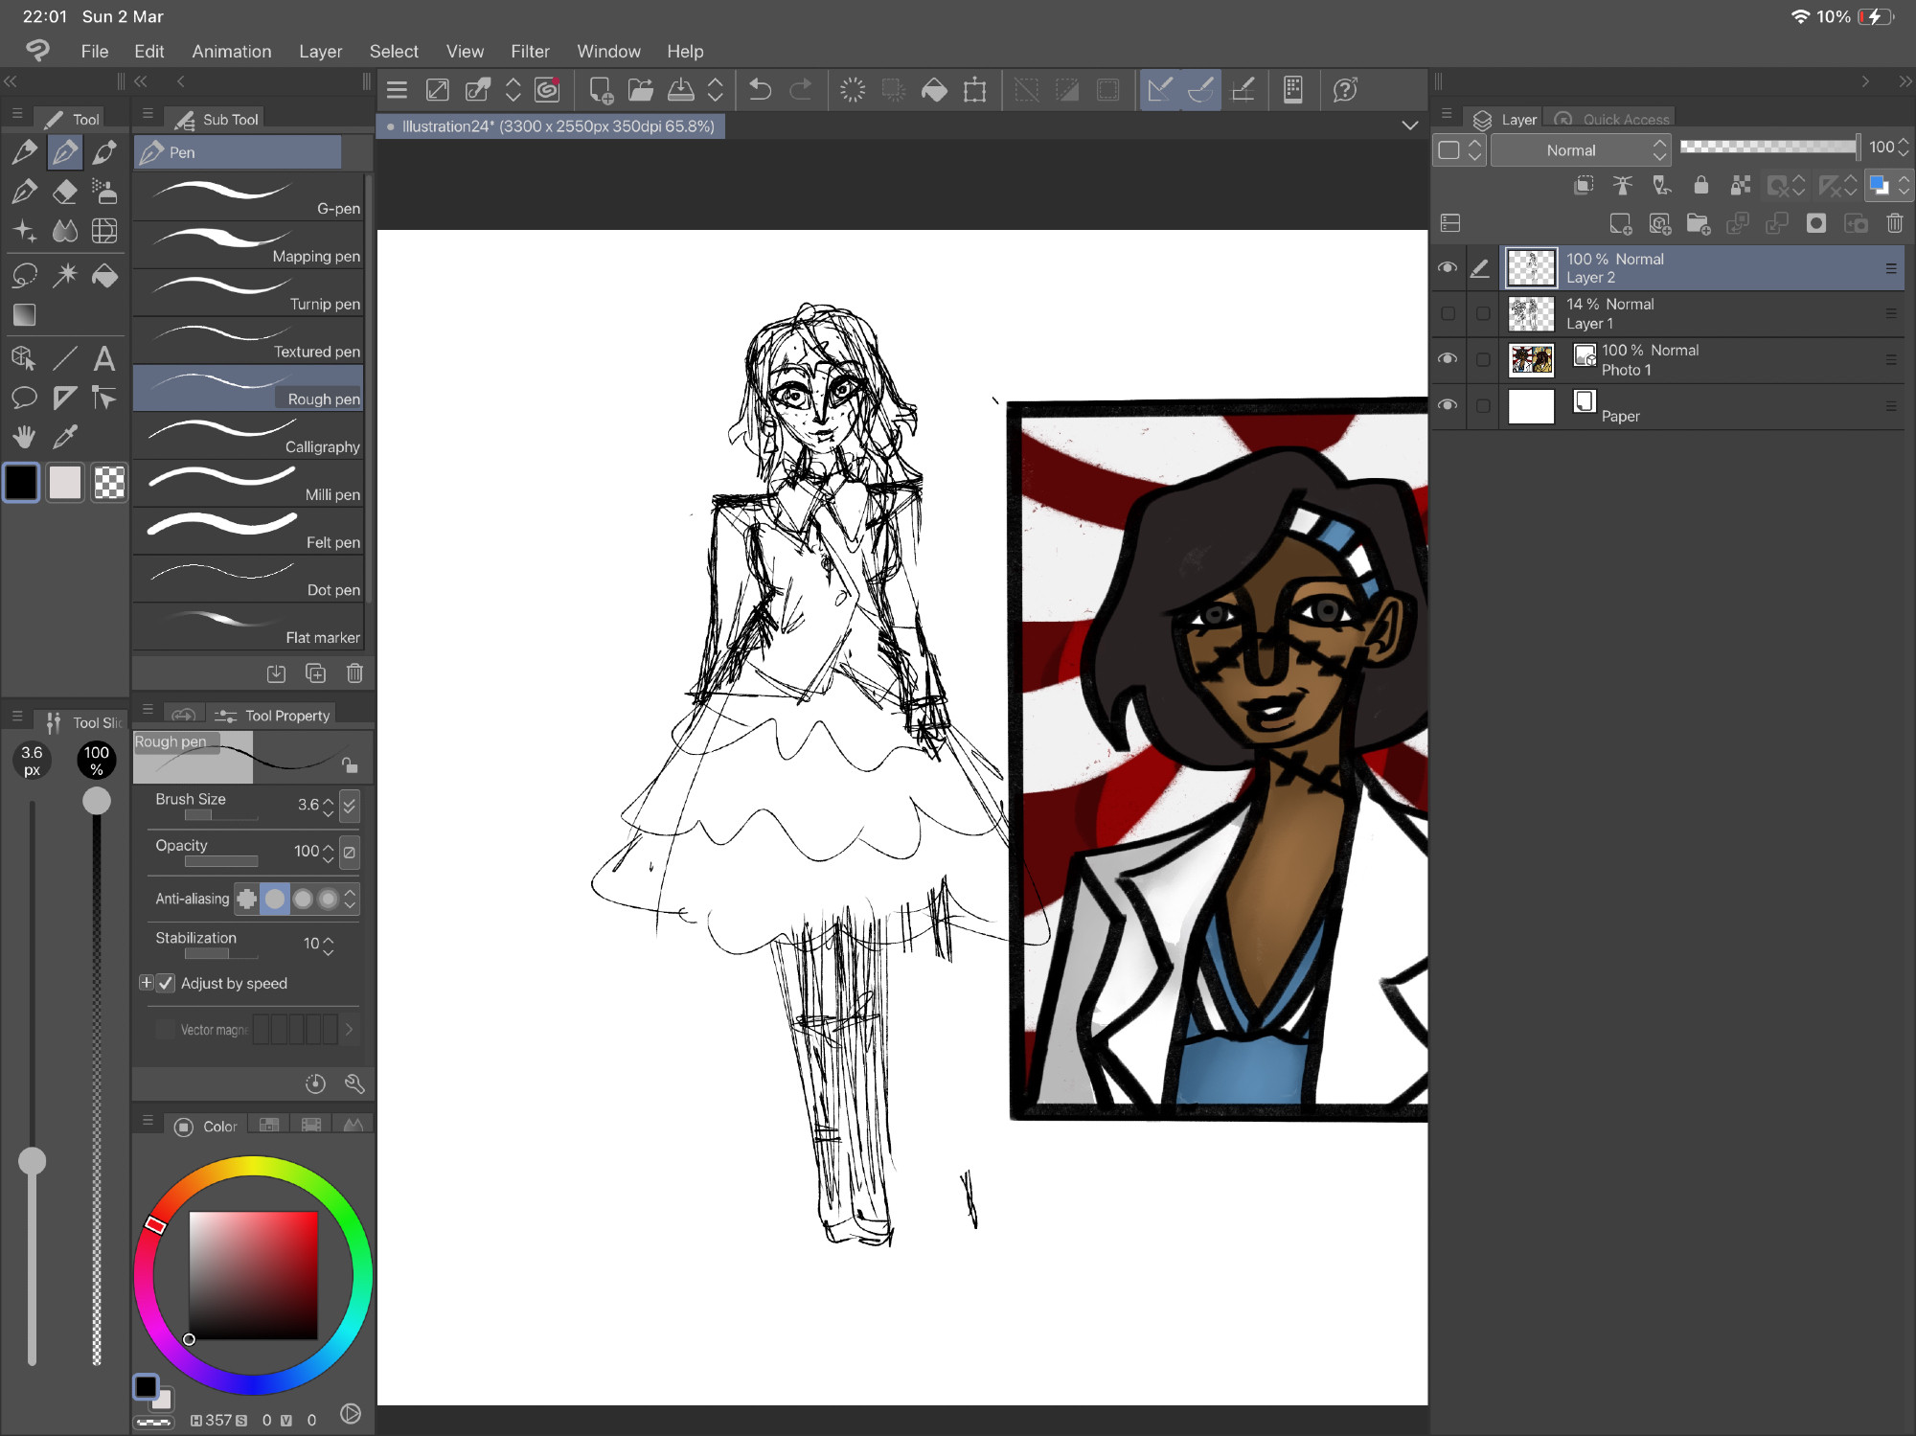Open the Normal blending mode dropdown
Image resolution: width=1916 pixels, height=1436 pixels.
tap(1582, 150)
